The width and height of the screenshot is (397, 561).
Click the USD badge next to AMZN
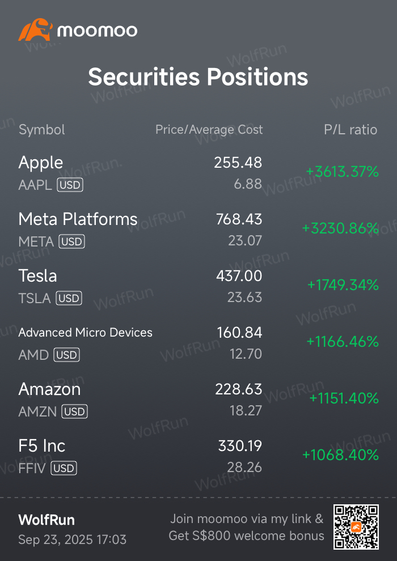pos(74,411)
